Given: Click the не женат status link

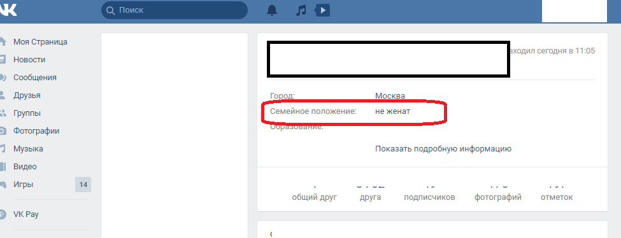Looking at the screenshot, I should (x=392, y=111).
